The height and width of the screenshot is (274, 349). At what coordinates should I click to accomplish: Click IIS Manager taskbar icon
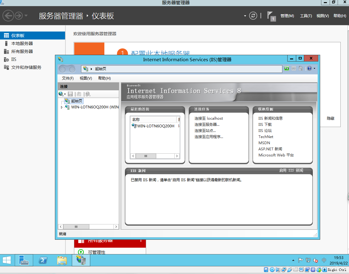pos(81,260)
